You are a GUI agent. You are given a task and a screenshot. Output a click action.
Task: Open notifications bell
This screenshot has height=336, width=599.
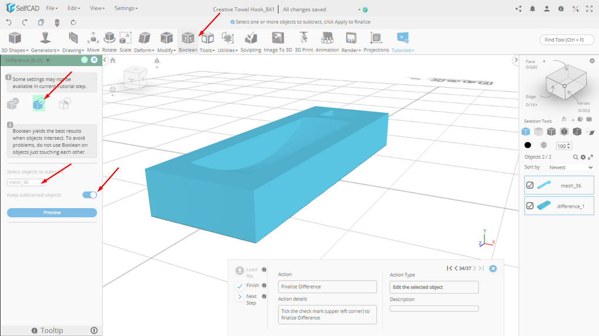coord(532,9)
